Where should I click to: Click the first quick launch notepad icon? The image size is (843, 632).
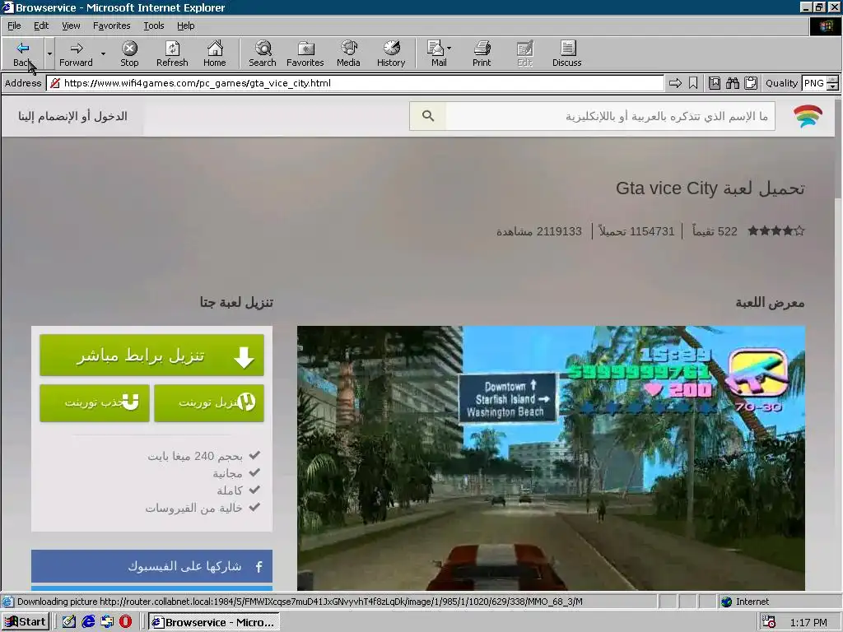tap(69, 622)
